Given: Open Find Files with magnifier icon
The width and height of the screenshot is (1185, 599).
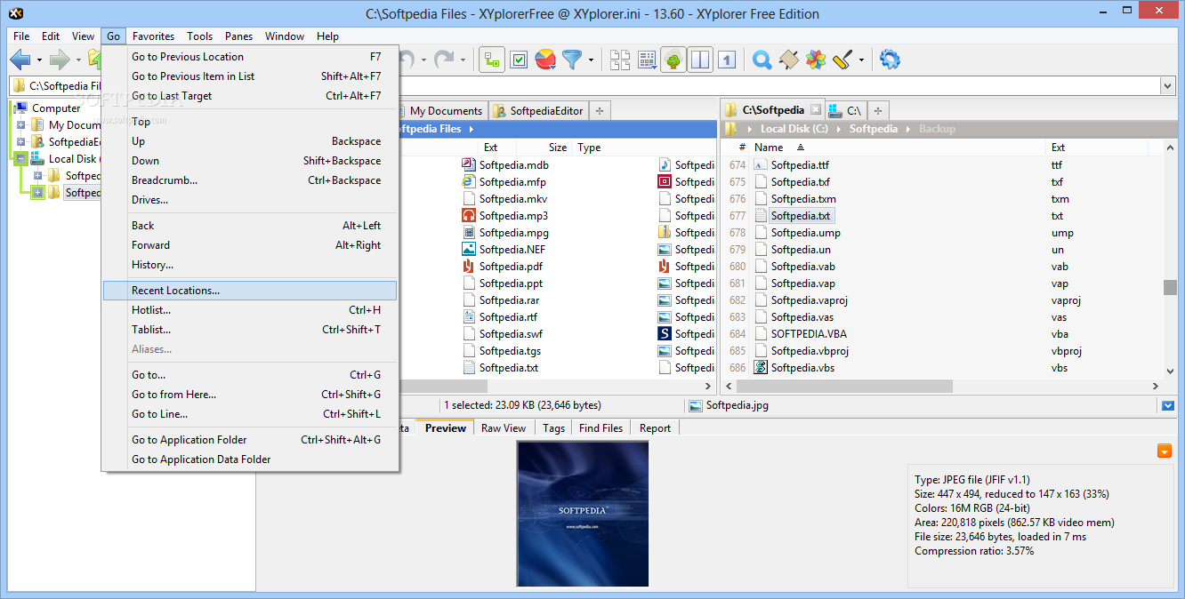Looking at the screenshot, I should click(762, 60).
